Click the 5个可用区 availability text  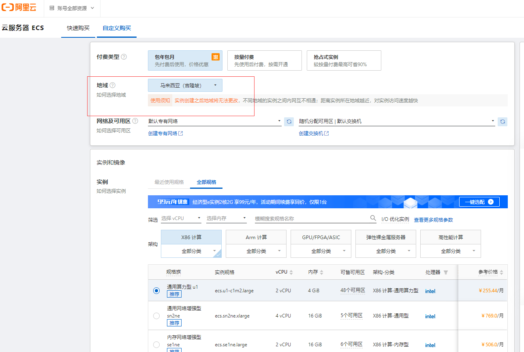351,315
